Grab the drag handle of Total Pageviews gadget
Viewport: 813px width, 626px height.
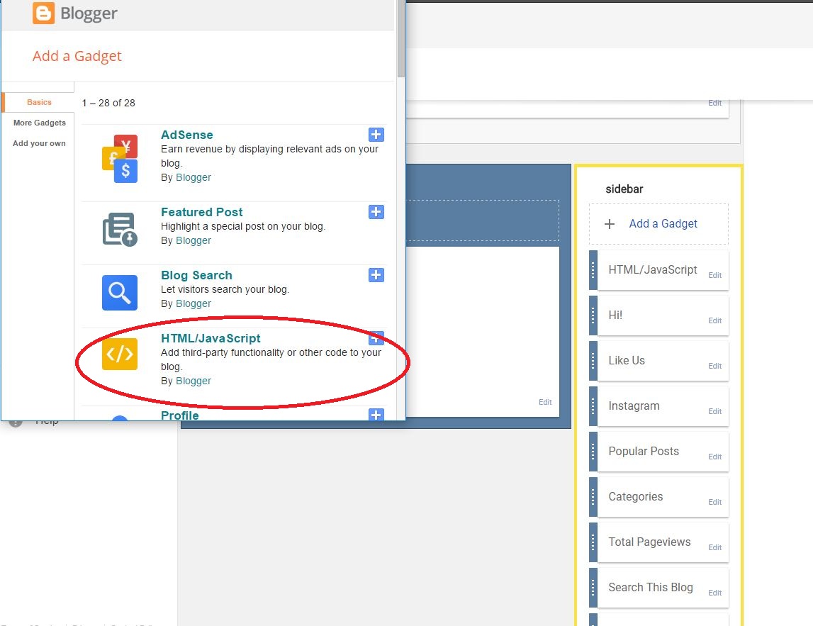pyautogui.click(x=593, y=542)
